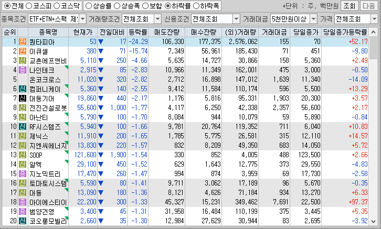Open the 종목조건 dropdown
381x229 pixels.
(x=83, y=19)
